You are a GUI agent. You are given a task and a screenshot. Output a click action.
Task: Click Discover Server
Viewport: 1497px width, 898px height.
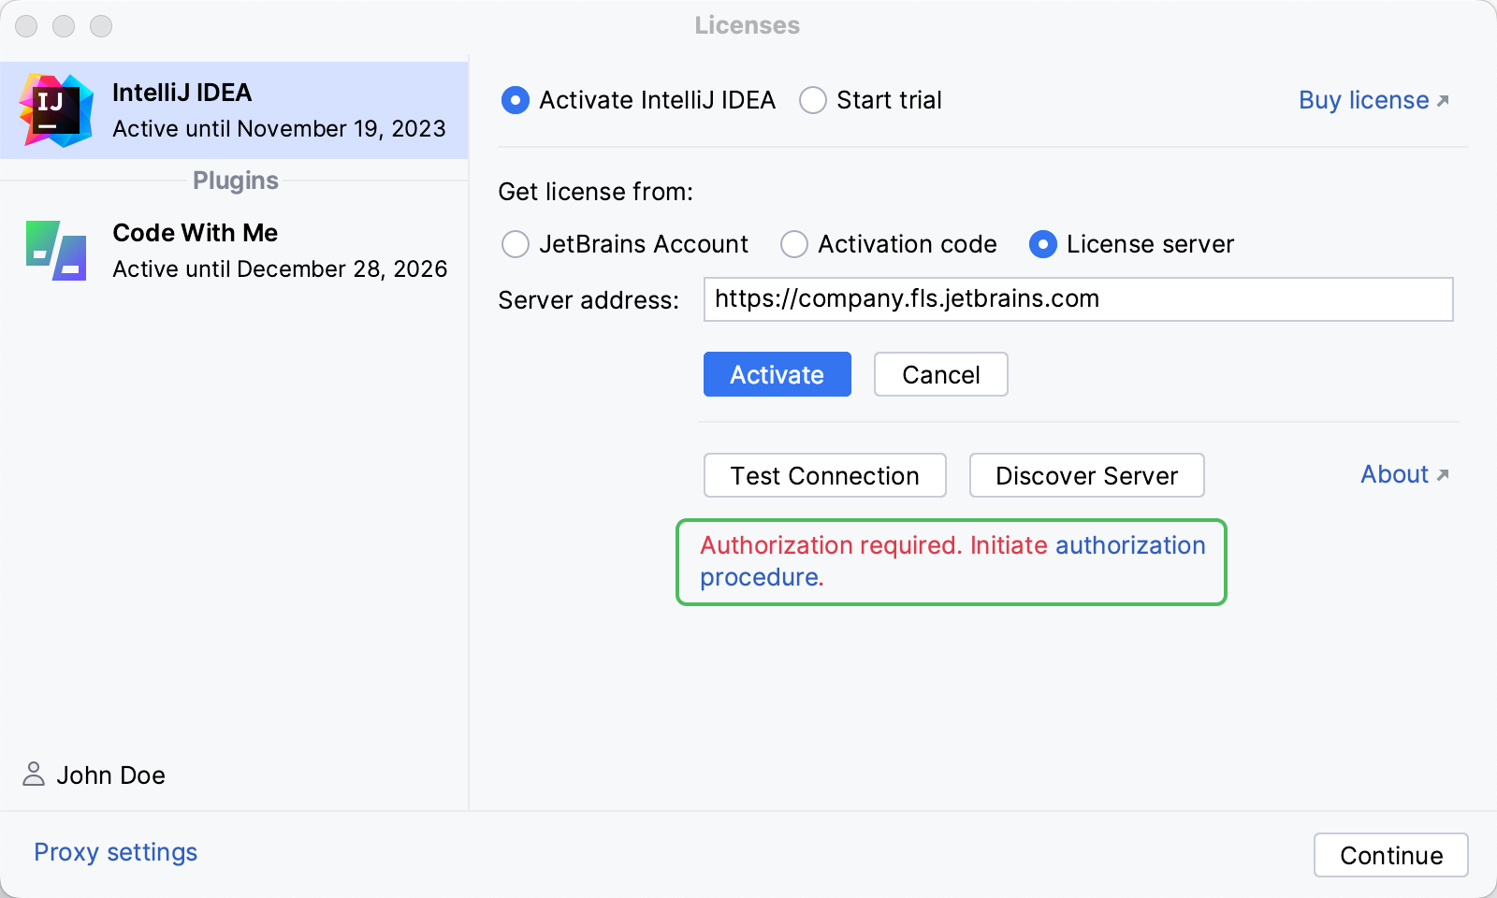coord(1086,475)
